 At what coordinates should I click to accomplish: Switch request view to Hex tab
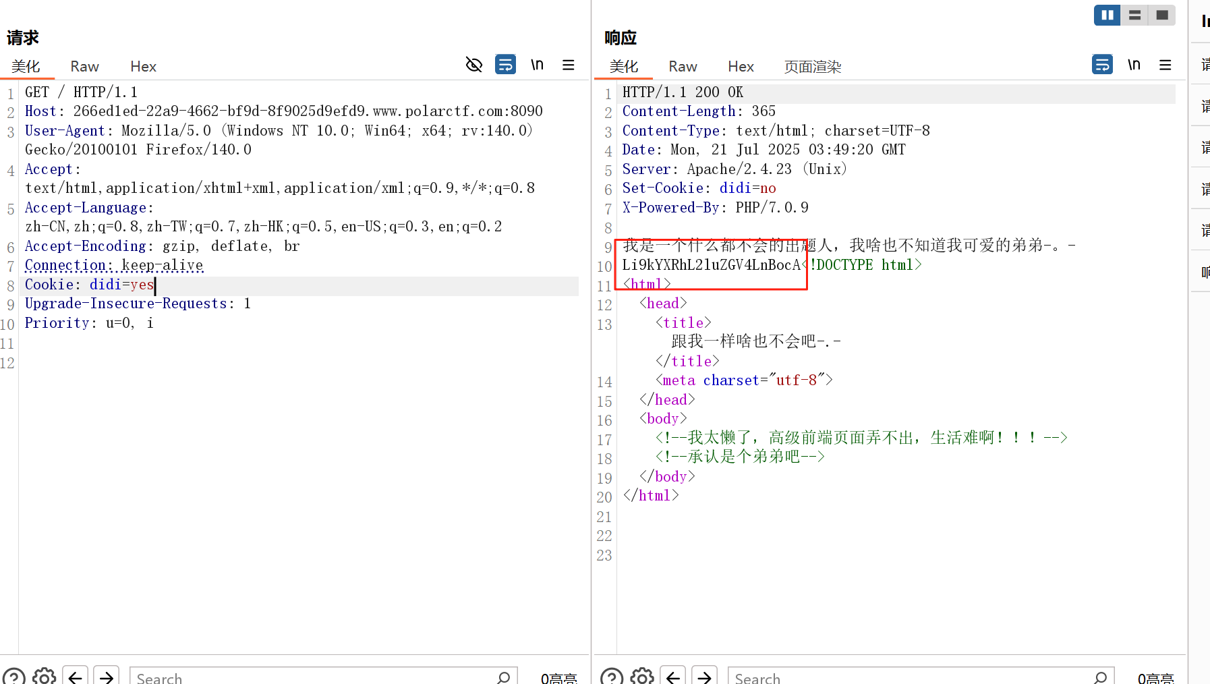coord(143,66)
